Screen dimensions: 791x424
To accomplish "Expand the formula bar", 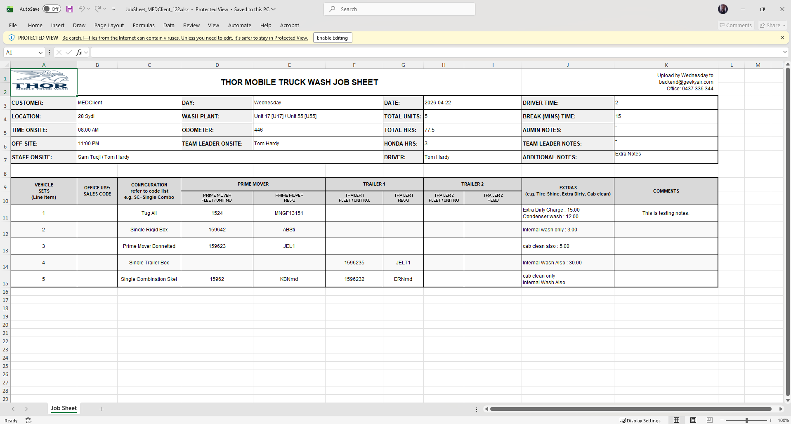I will (784, 52).
